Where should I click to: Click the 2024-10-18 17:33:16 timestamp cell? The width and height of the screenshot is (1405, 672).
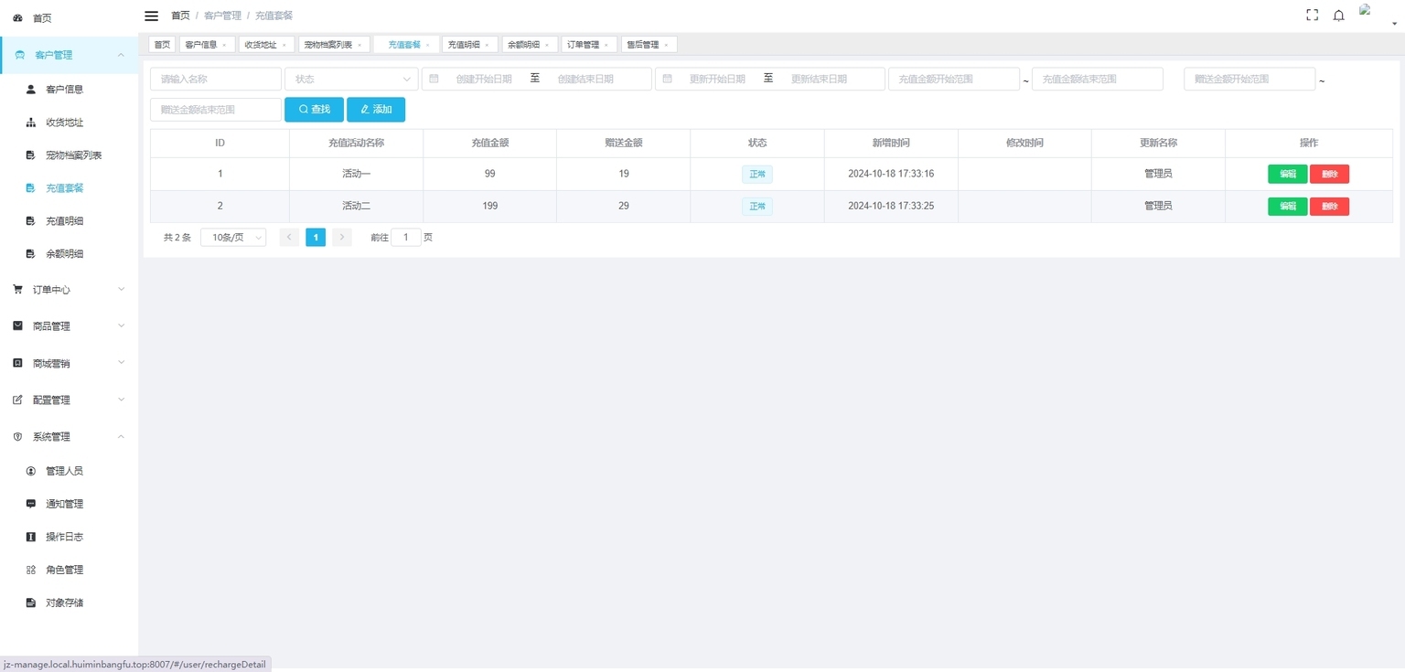(891, 174)
